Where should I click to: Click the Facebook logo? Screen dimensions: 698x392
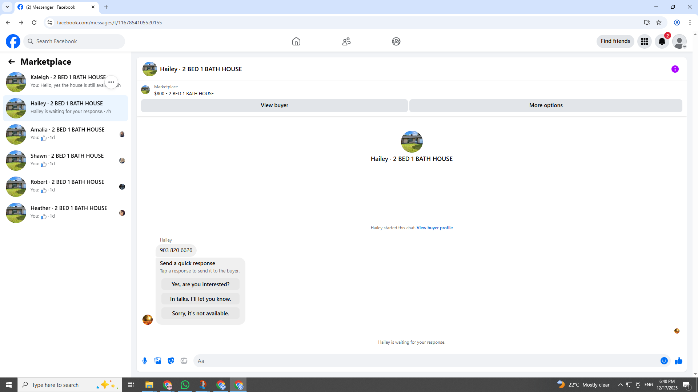pyautogui.click(x=13, y=41)
